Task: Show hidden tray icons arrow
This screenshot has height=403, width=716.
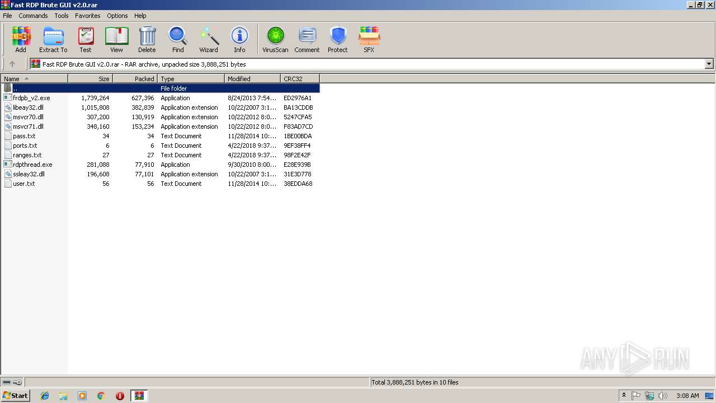Action: click(x=624, y=396)
